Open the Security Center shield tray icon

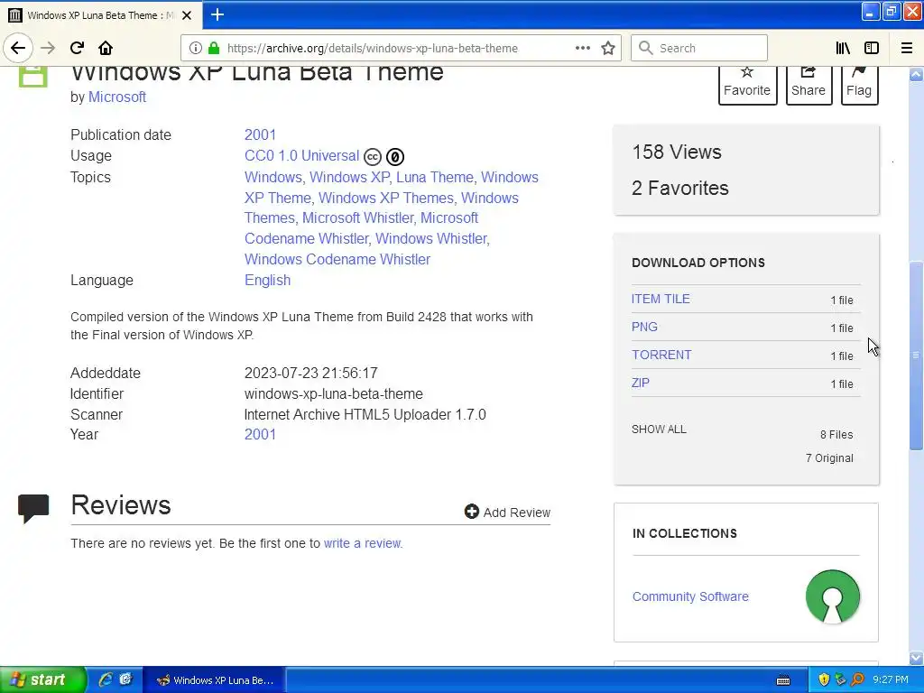(x=824, y=680)
